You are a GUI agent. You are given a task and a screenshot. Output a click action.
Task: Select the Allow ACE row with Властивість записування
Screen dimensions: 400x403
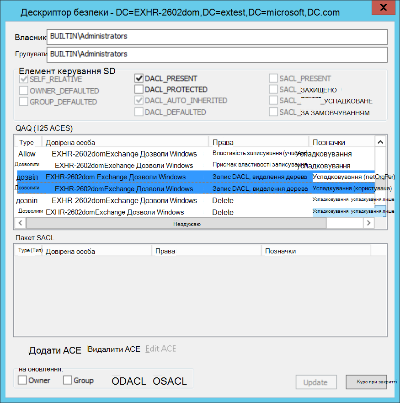click(195, 154)
